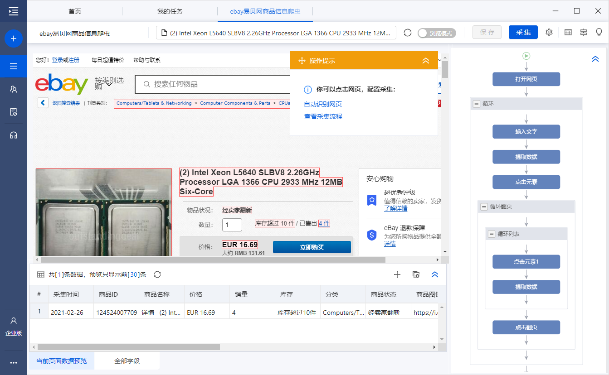This screenshot has width=609, height=375.
Task: Click the data table horizontal scrollbar
Action: 129,347
